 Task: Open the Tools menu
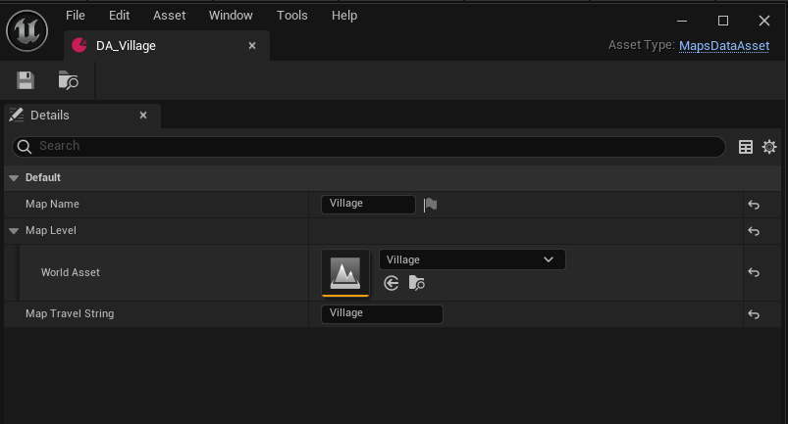(291, 16)
